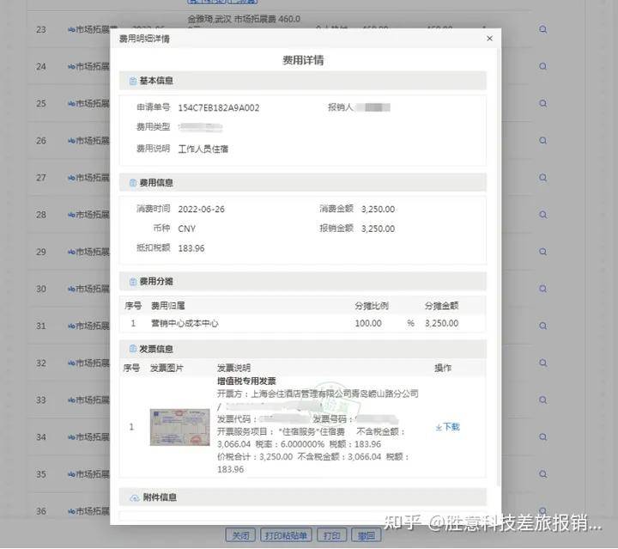Open the invoice image thumbnail
Screen dimensions: 618x549
point(179,427)
